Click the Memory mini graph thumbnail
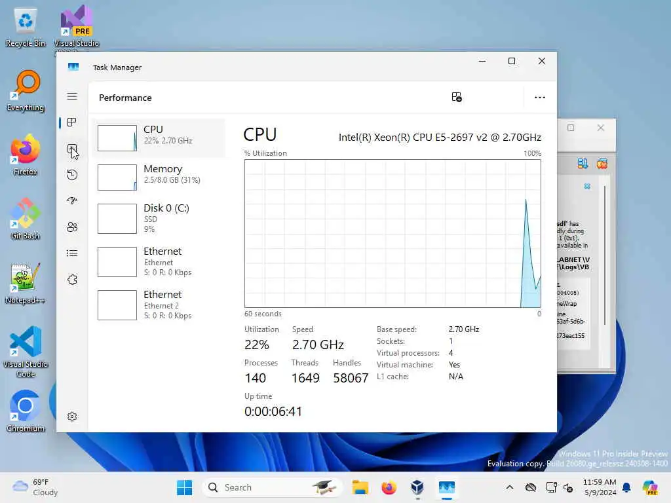 coord(117,177)
